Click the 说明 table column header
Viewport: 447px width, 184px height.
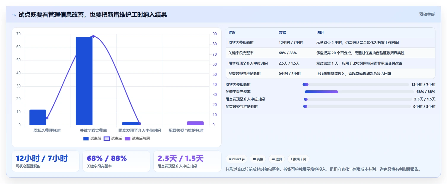[320, 33]
